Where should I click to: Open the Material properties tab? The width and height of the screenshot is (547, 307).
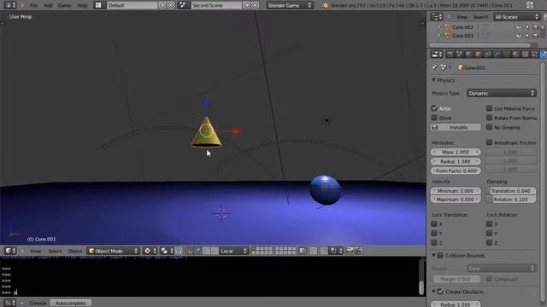click(x=516, y=54)
